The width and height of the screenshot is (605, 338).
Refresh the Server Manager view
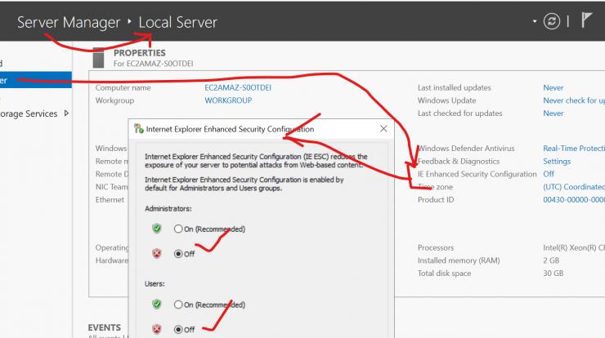coord(551,21)
